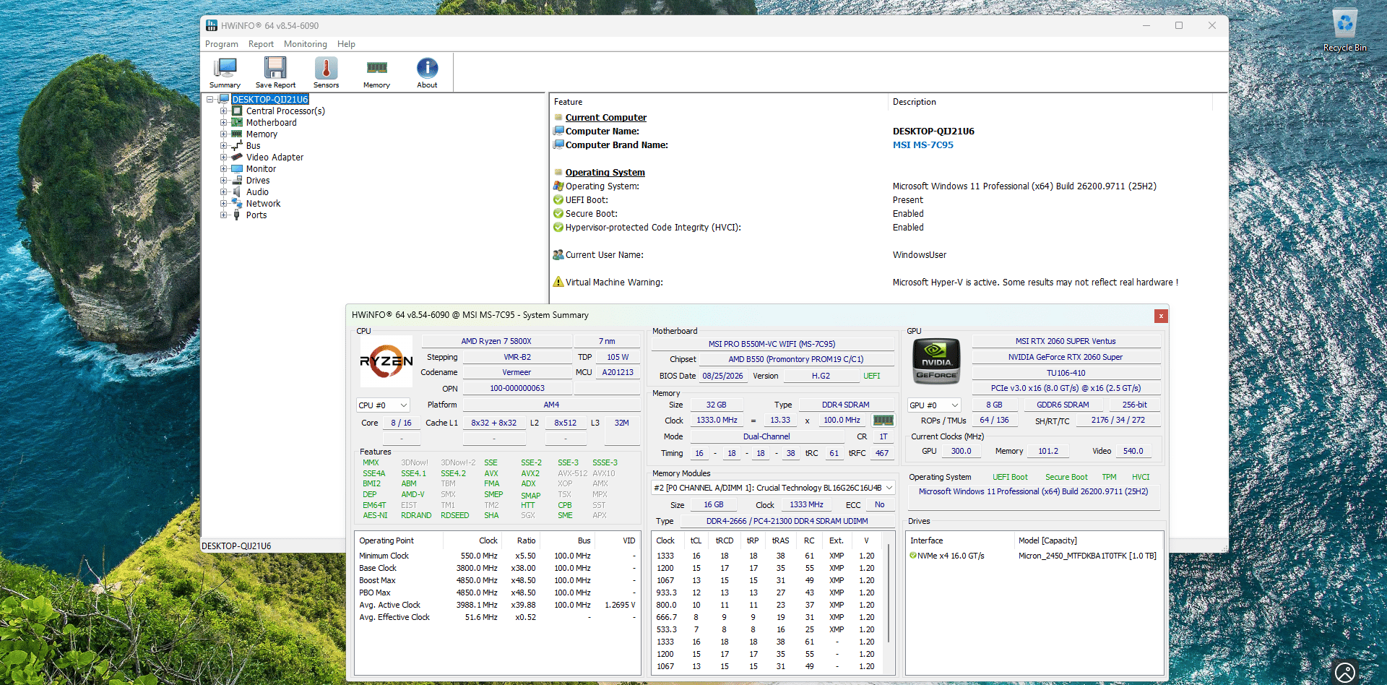Click the Virtual Machine Warning icon
The width and height of the screenshot is (1387, 685).
coord(558,282)
